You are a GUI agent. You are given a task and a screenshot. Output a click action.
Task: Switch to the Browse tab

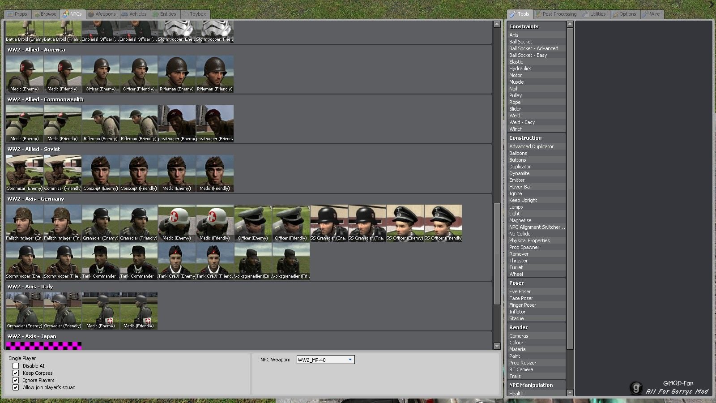[x=45, y=14]
